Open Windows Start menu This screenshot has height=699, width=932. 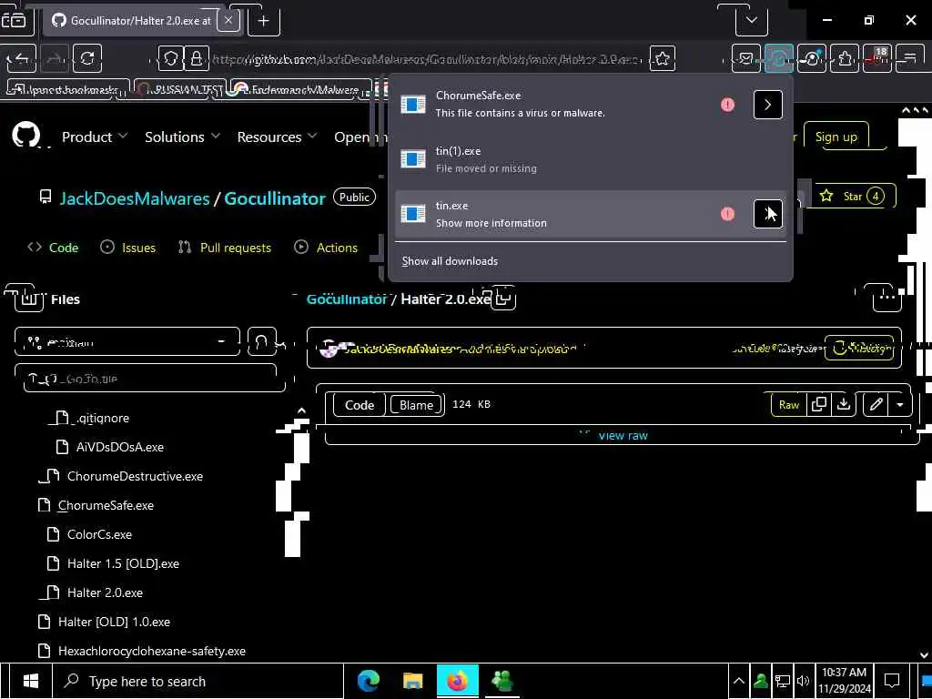click(30, 681)
